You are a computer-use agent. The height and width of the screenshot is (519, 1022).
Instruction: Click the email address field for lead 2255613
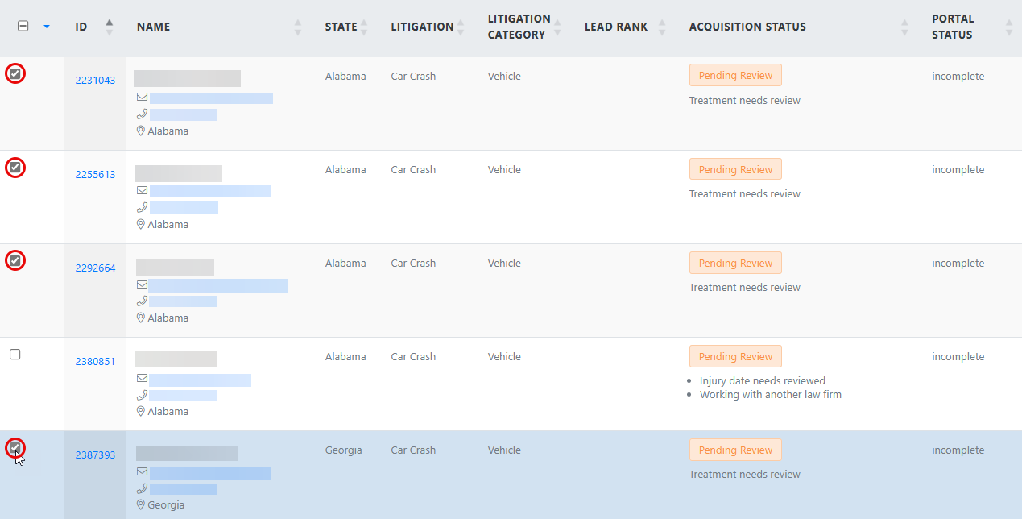point(210,191)
